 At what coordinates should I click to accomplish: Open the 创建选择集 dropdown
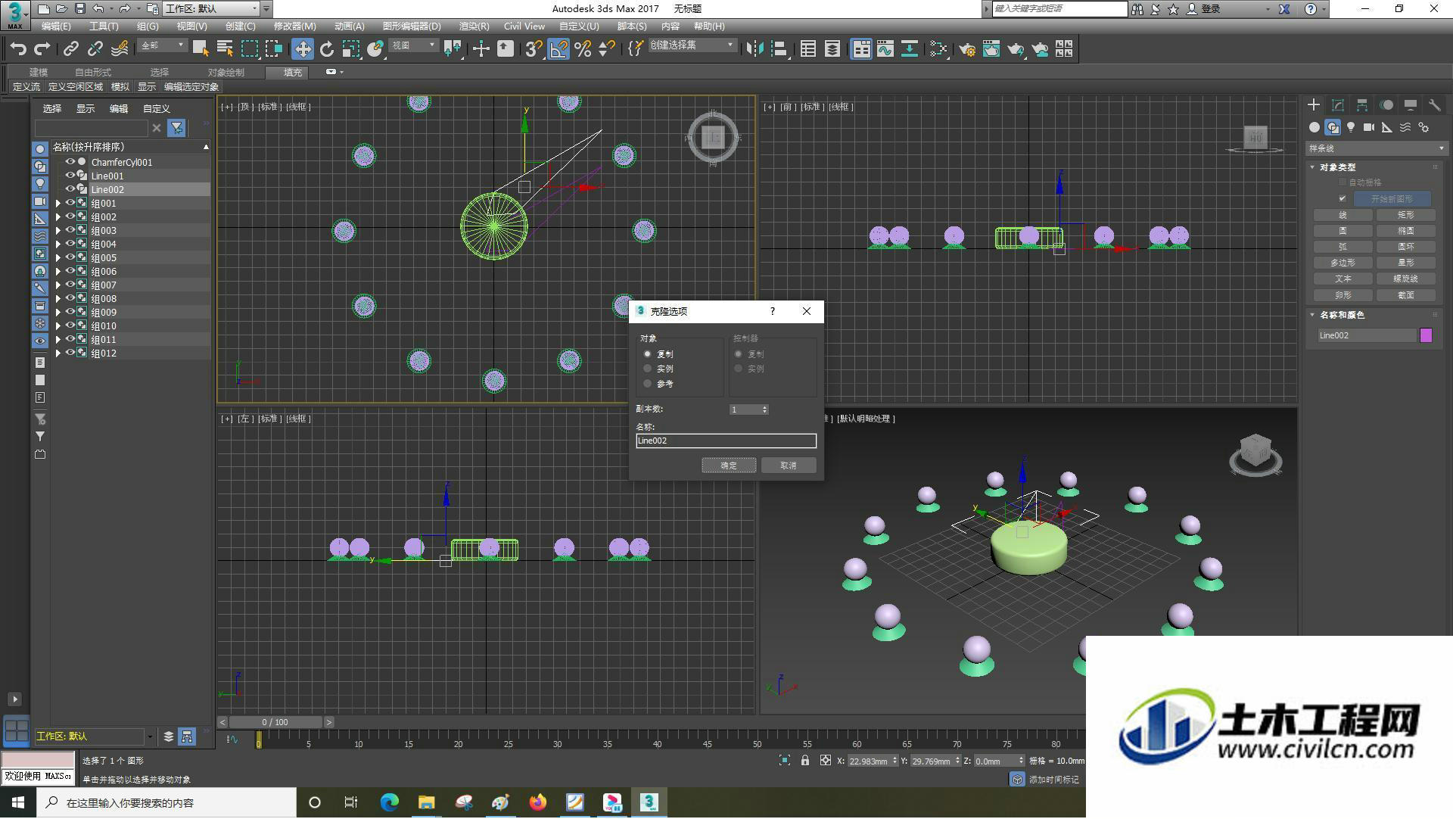692,46
